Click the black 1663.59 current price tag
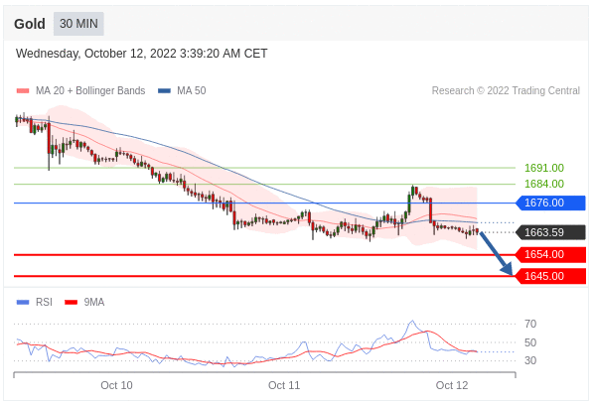 [x=550, y=232]
